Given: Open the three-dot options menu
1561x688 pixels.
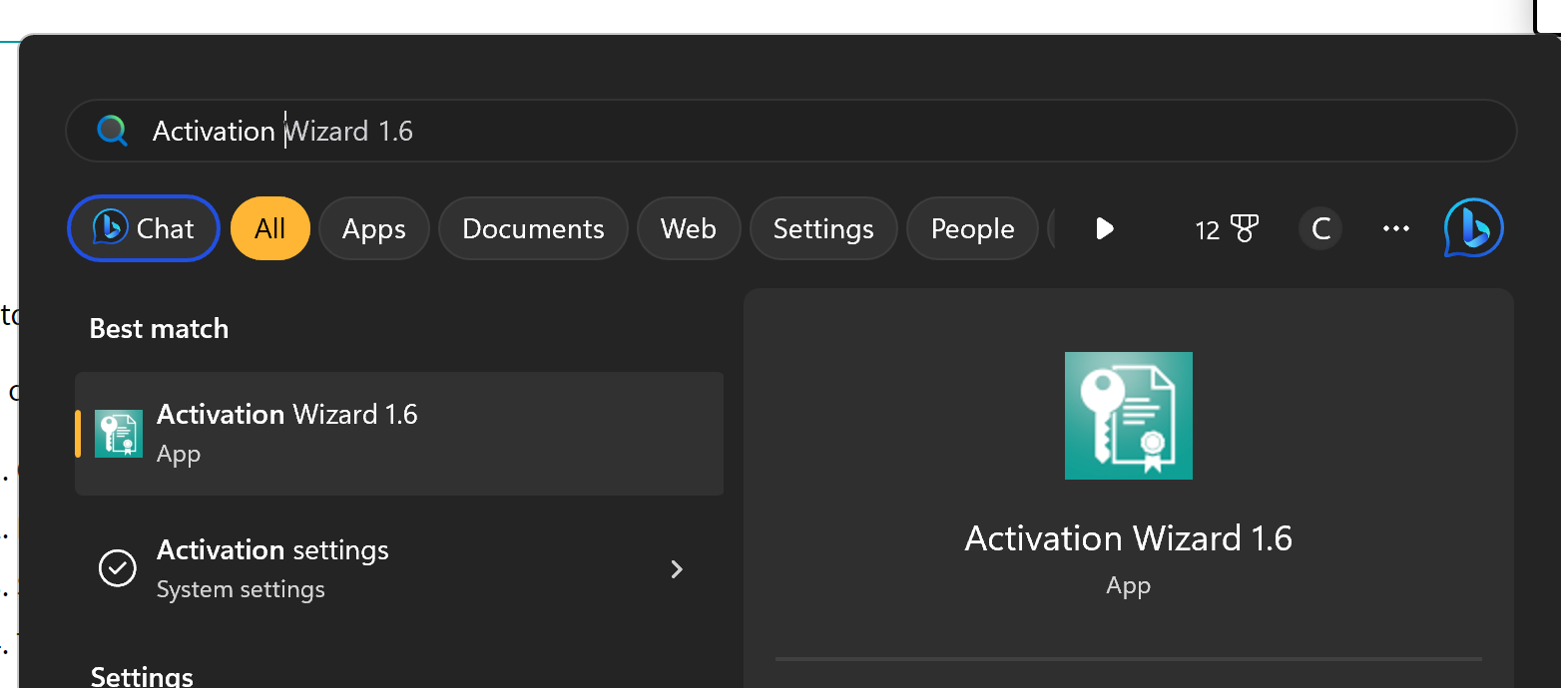Looking at the screenshot, I should (x=1395, y=229).
